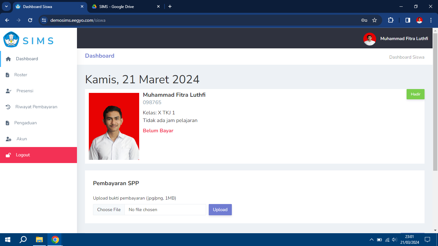Viewport: 438px width, 246px height.
Task: Click the Presensi user-check icon
Action: click(9, 91)
